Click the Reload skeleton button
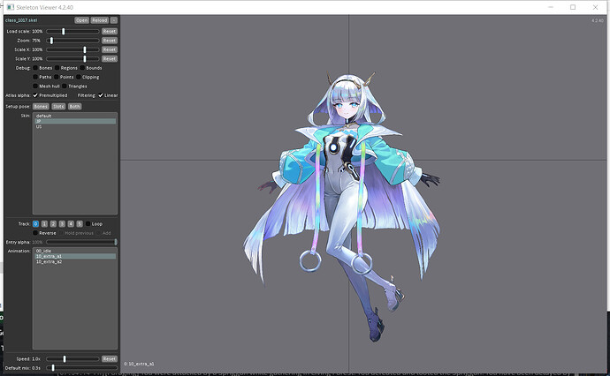The image size is (610, 376). [x=100, y=20]
